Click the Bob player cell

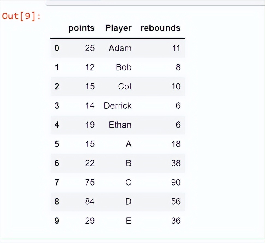[x=124, y=67]
